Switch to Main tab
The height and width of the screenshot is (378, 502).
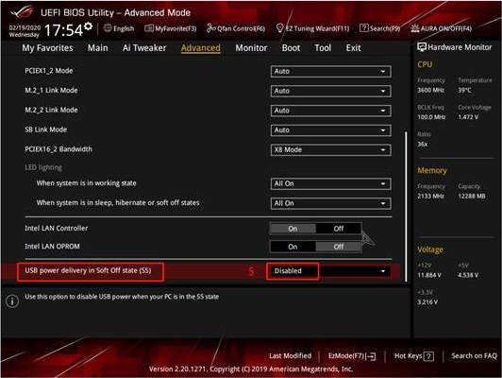click(x=97, y=48)
